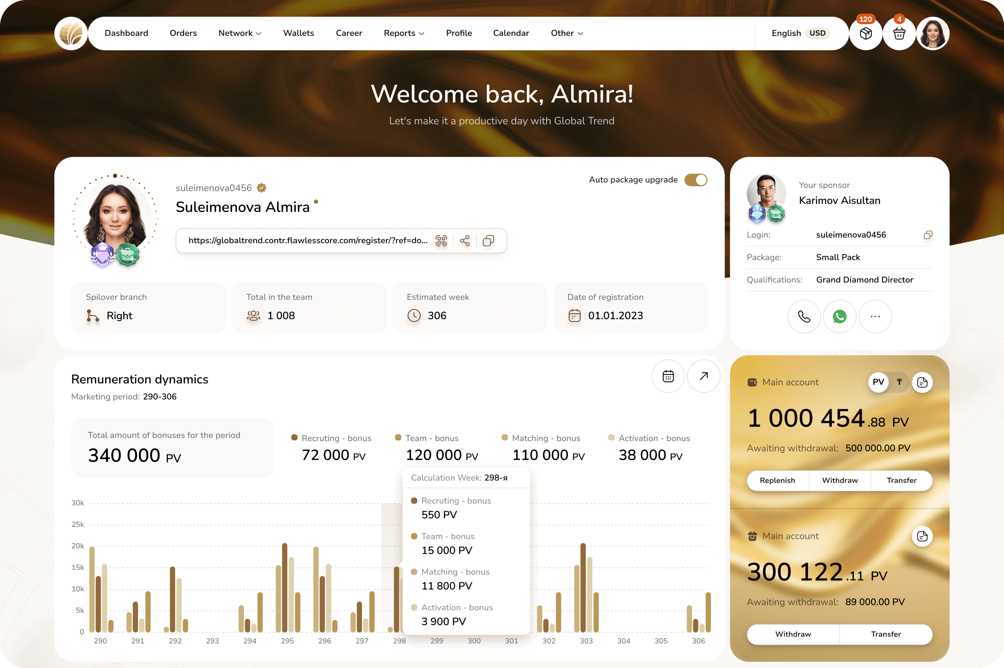Expand the Reports dropdown menu
Screen dimensions: 1004x668
click(404, 33)
